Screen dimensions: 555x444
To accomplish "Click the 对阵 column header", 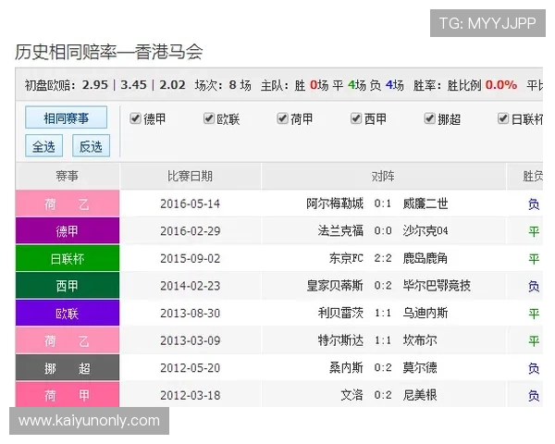I will coord(383,176).
